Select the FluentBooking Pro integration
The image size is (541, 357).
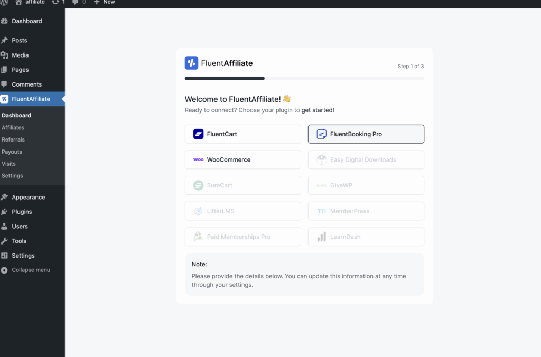point(366,134)
